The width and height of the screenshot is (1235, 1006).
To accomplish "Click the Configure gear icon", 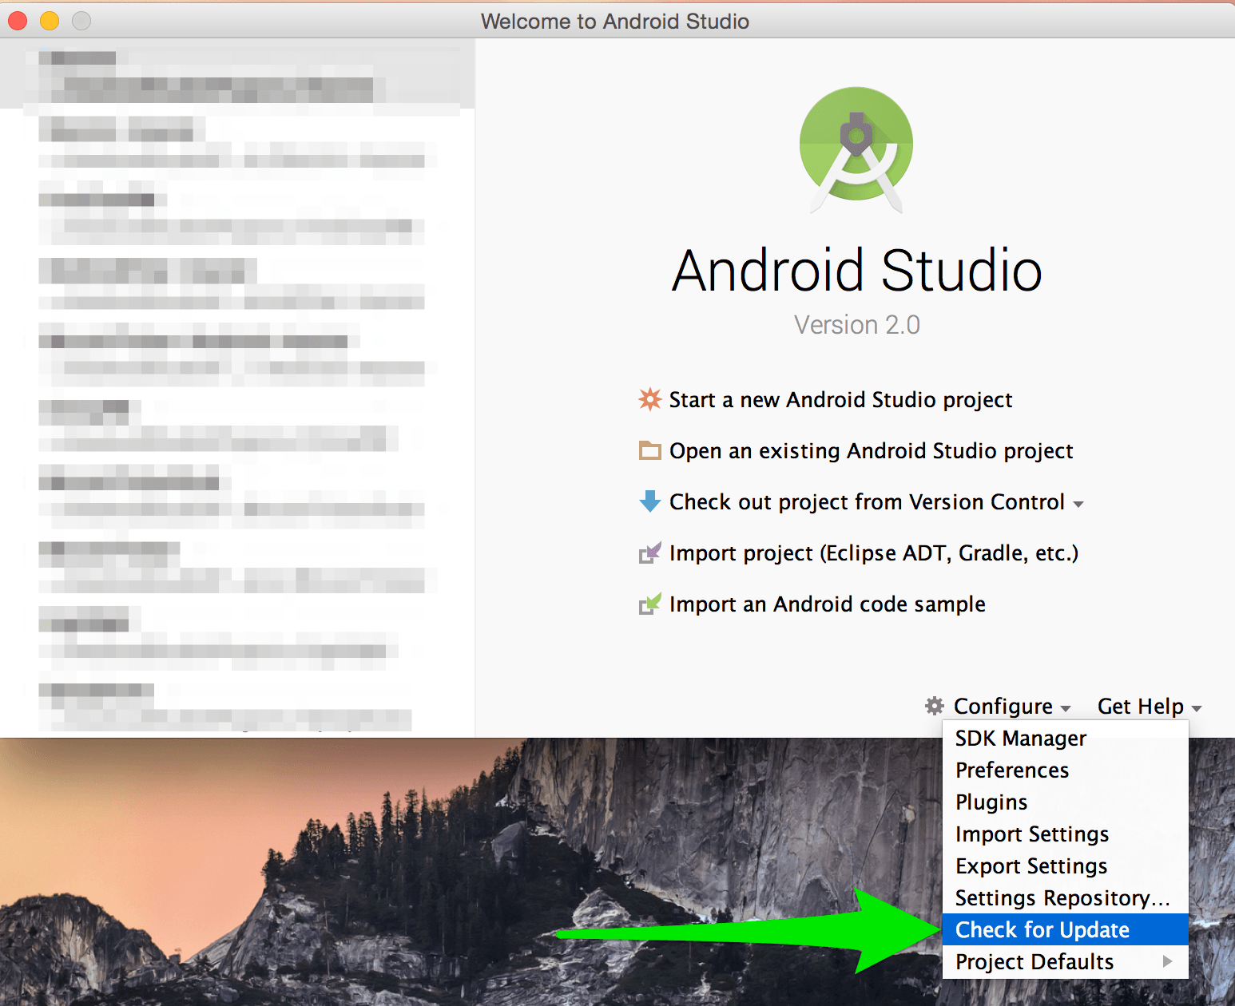I will click(934, 706).
